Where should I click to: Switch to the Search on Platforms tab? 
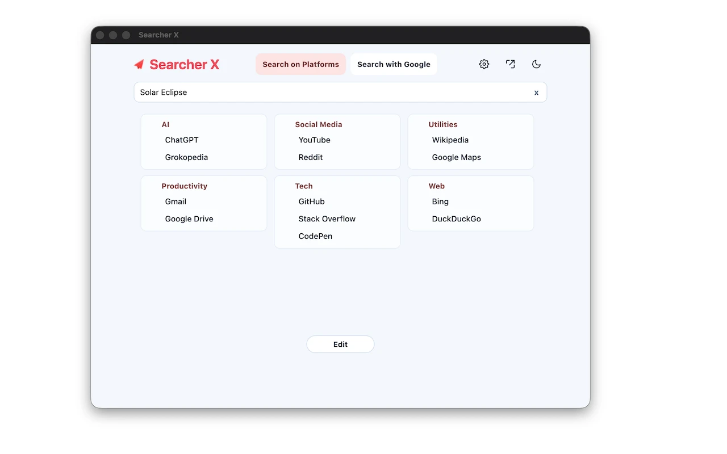click(x=300, y=64)
